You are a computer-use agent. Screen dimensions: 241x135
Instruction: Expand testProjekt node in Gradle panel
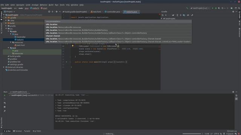pos(162,18)
